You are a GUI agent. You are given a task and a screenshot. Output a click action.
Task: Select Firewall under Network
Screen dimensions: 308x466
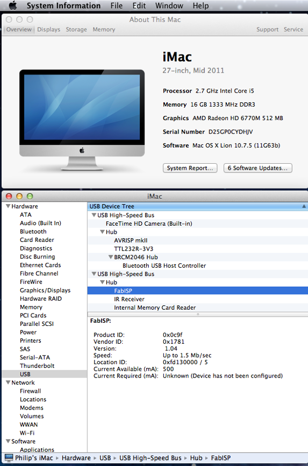[30, 391]
